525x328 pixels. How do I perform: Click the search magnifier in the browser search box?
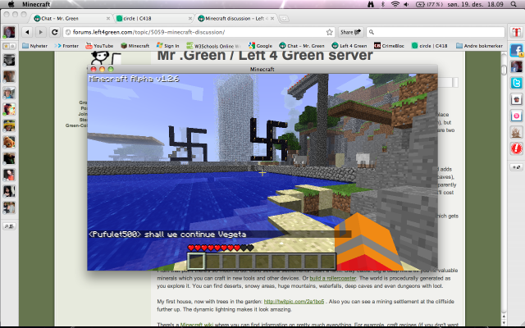pos(372,32)
